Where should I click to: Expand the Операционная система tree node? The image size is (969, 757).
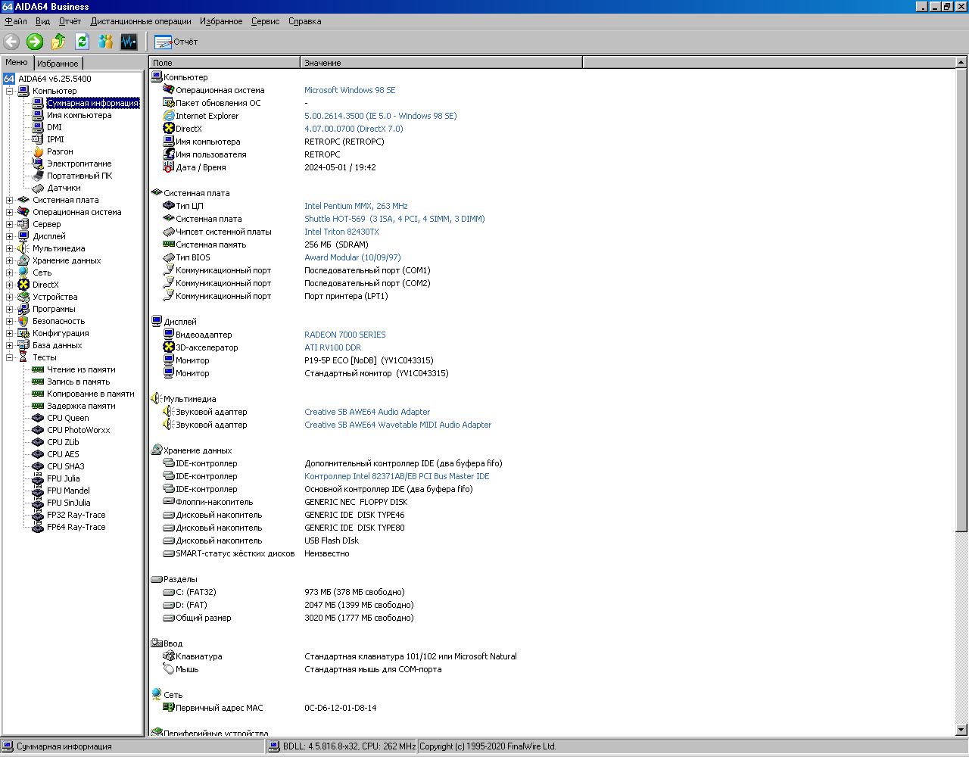(9, 212)
